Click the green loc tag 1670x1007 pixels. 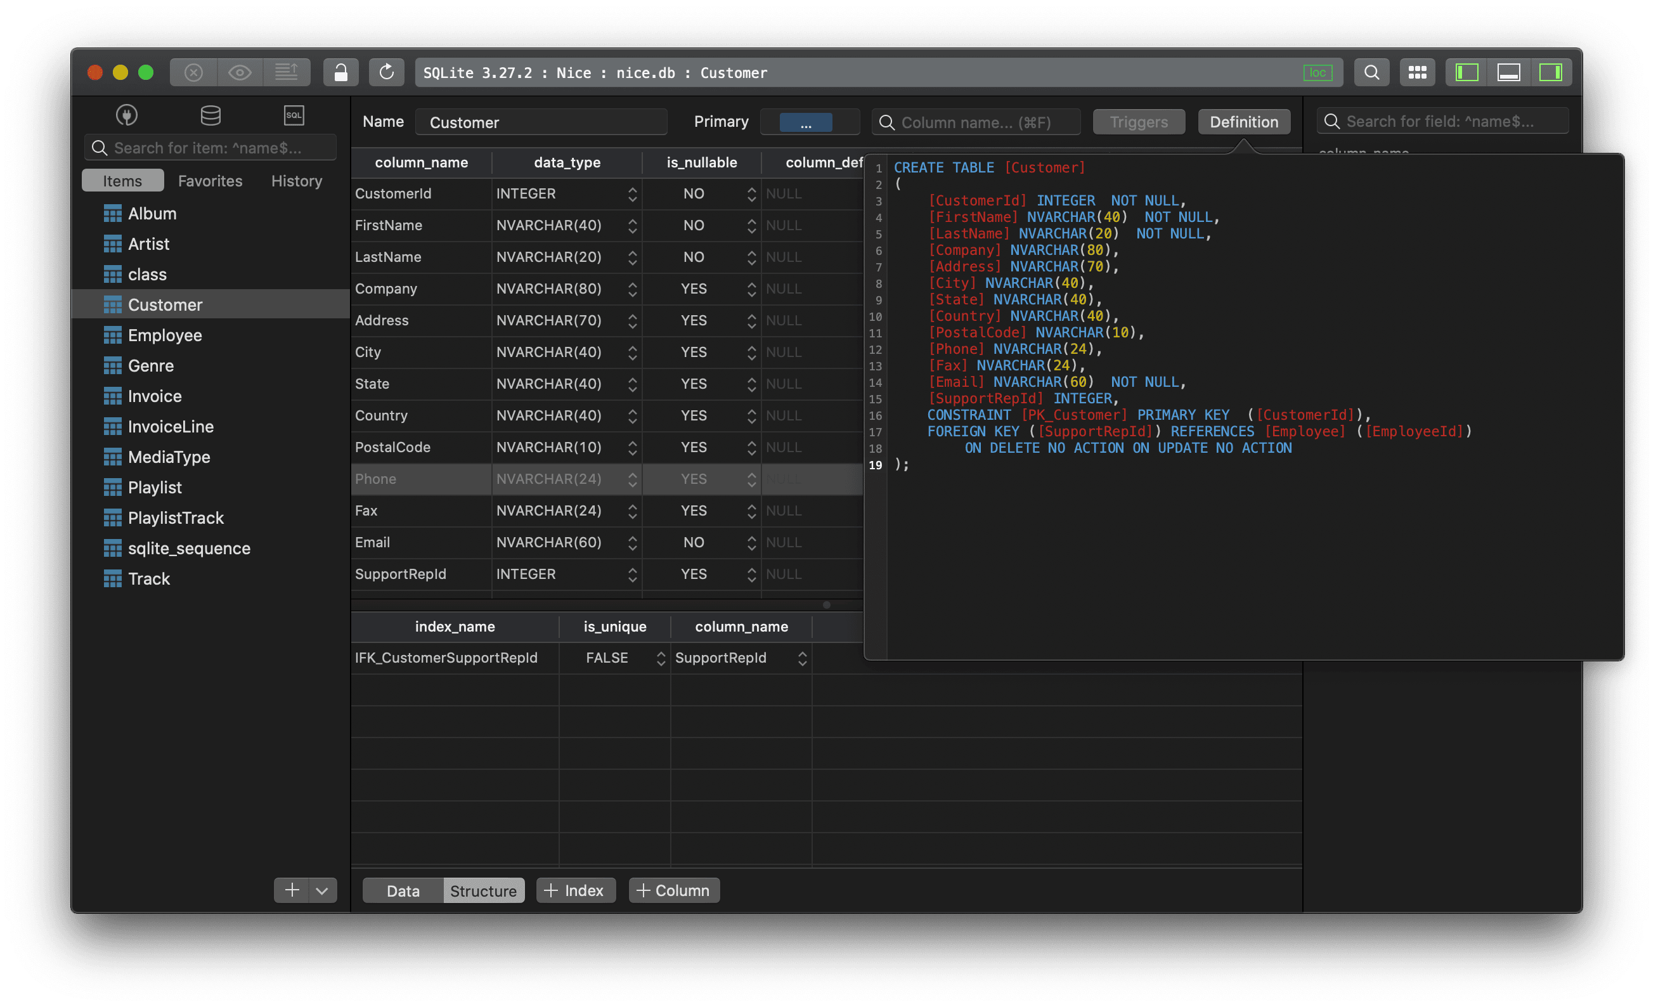click(x=1317, y=72)
